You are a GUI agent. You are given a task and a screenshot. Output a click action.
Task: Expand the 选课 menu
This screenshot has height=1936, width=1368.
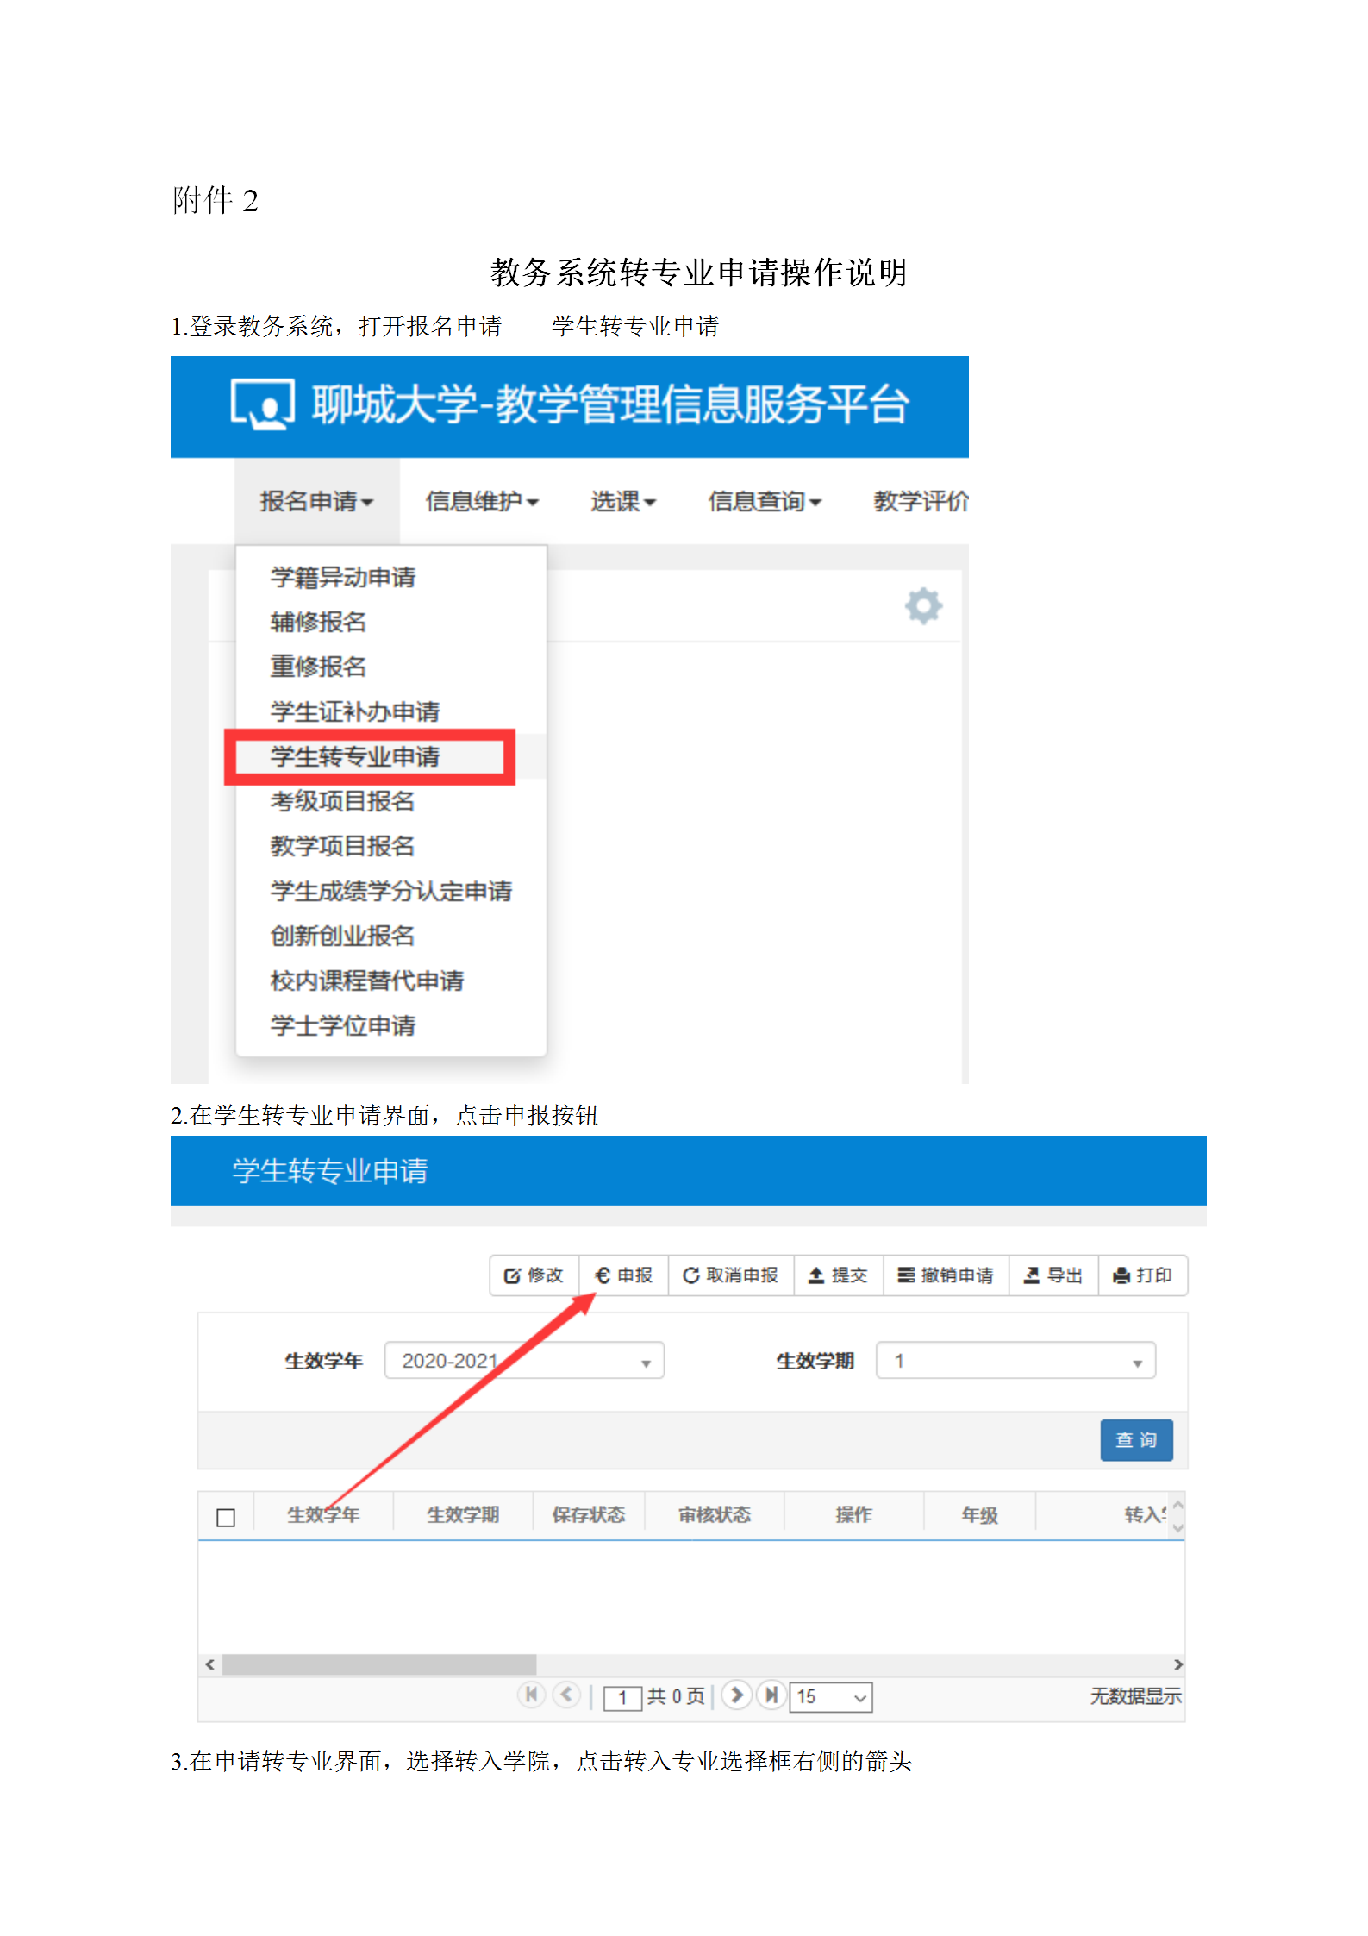pos(623,501)
